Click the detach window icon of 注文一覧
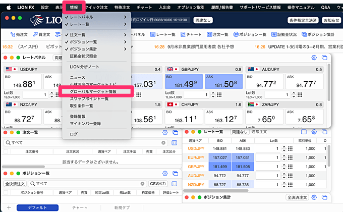 (x=175, y=132)
